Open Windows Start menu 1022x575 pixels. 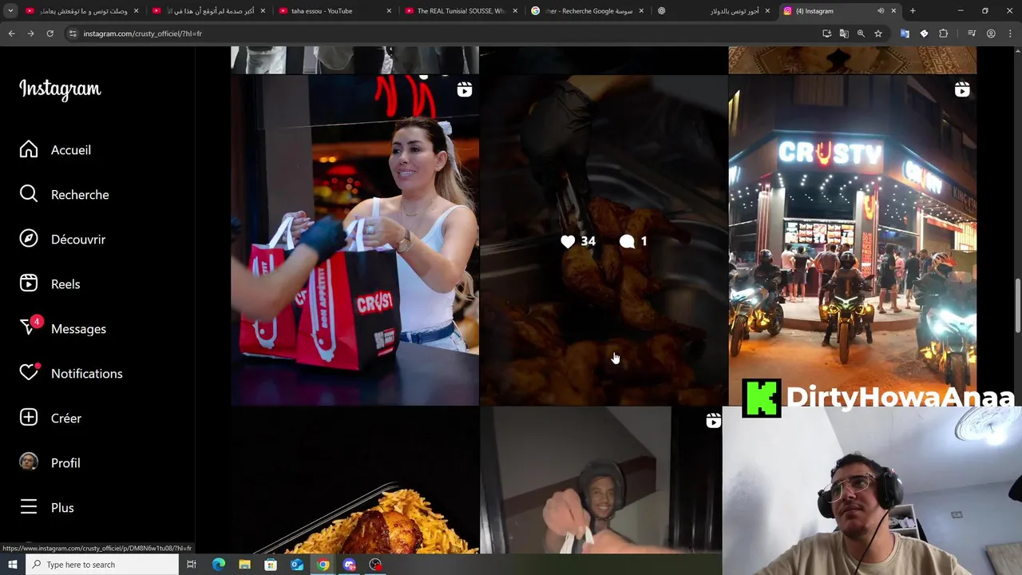tap(12, 565)
